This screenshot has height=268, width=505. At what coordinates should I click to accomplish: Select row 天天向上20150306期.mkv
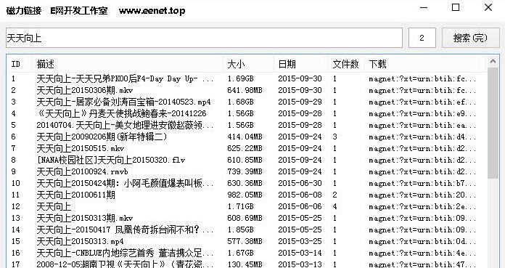(x=247, y=90)
